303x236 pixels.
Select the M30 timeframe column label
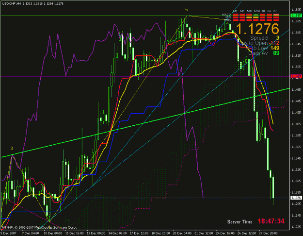pyautogui.click(x=257, y=11)
